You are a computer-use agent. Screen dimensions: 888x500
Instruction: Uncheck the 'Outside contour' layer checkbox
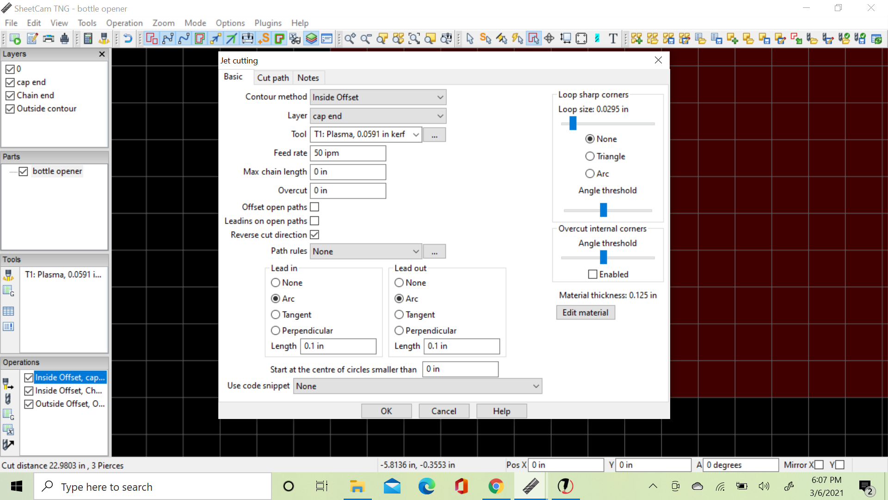click(x=10, y=109)
